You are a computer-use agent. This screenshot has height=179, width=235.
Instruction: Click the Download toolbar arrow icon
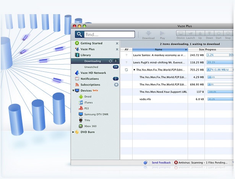pos(148,33)
